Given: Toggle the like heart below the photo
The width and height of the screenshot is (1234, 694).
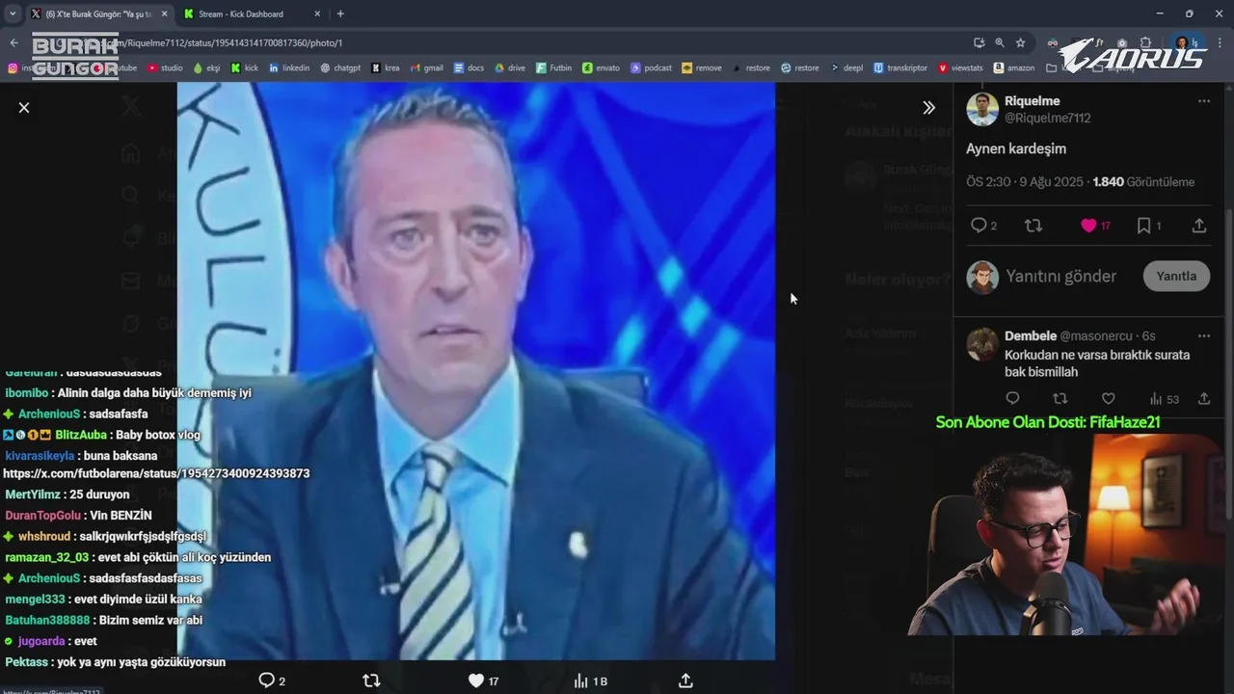Looking at the screenshot, I should (x=475, y=681).
